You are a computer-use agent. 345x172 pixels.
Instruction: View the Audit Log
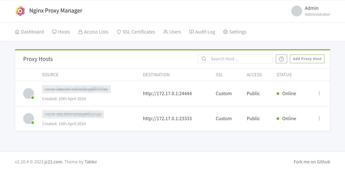(202, 32)
